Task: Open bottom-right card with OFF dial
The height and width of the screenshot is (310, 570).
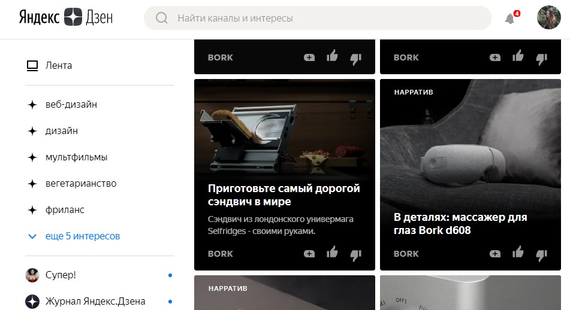Action: click(x=471, y=293)
